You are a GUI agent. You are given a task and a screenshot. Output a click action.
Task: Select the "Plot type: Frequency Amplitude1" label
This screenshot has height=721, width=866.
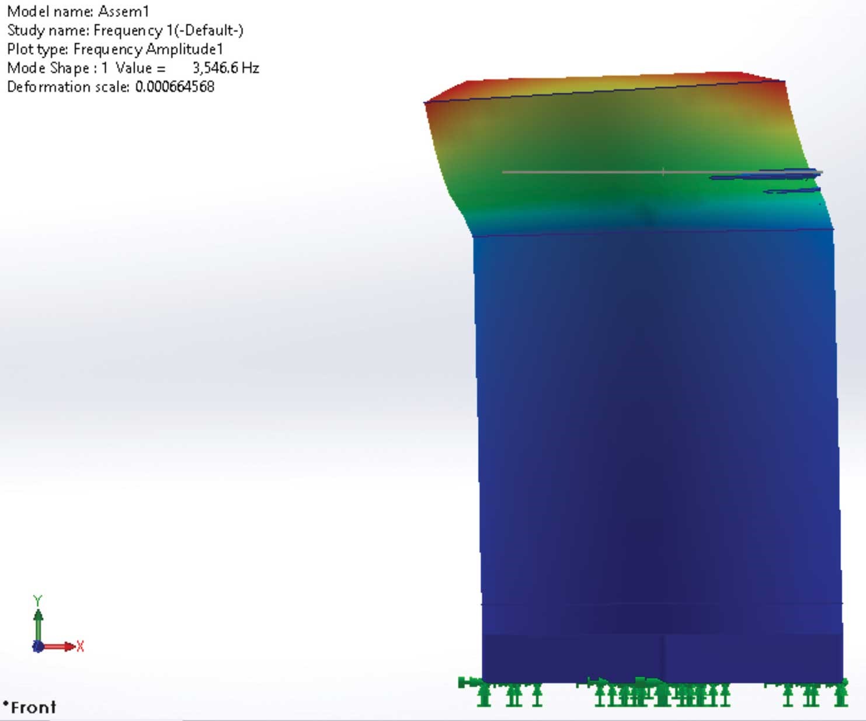tap(115, 49)
